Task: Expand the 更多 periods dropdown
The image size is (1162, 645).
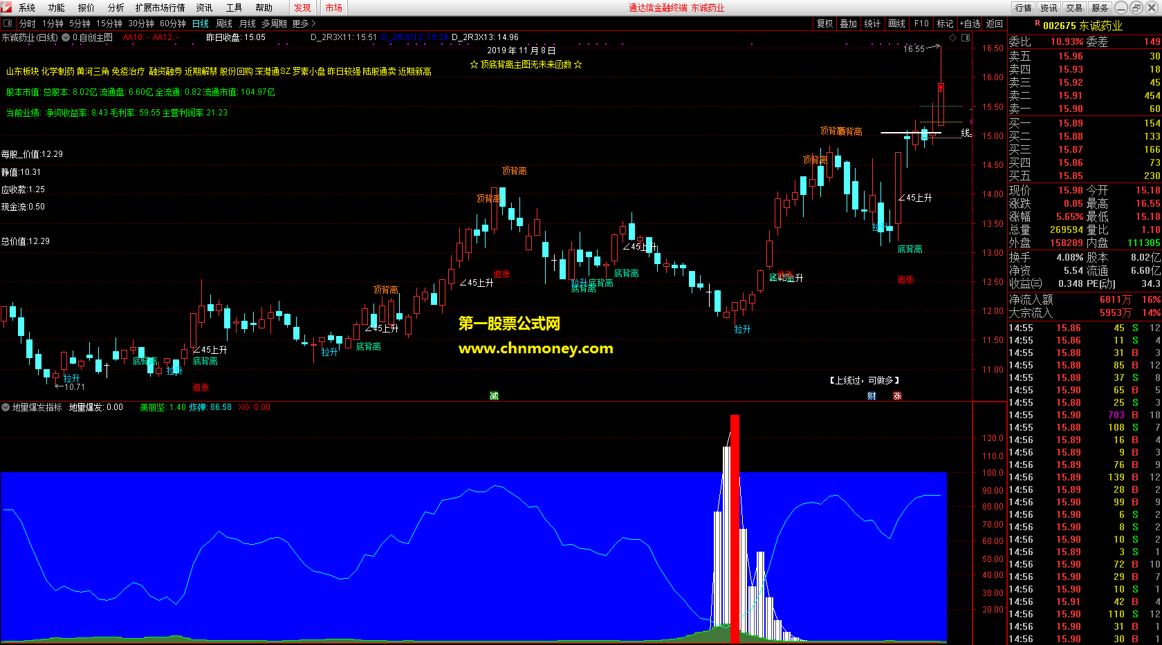Action: pos(304,24)
